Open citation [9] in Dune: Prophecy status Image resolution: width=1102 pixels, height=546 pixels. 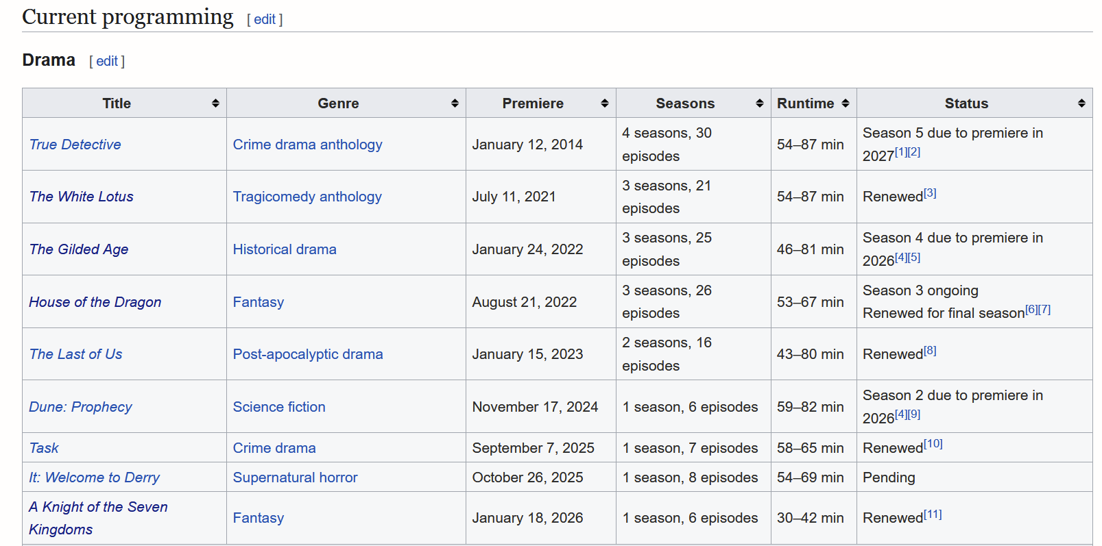point(914,414)
